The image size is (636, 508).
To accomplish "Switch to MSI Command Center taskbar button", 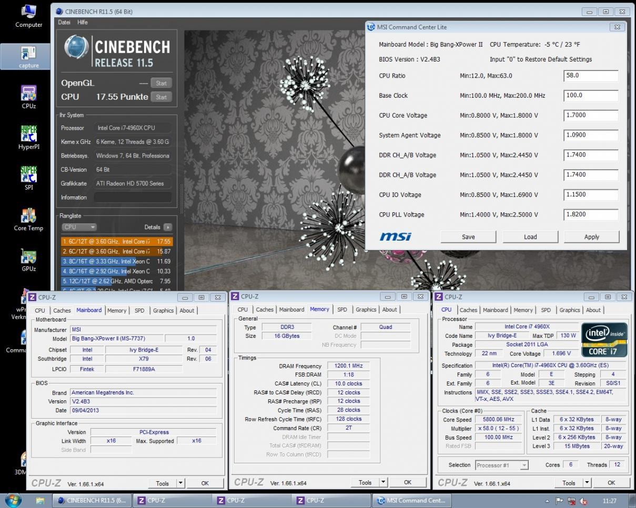I will point(411,500).
